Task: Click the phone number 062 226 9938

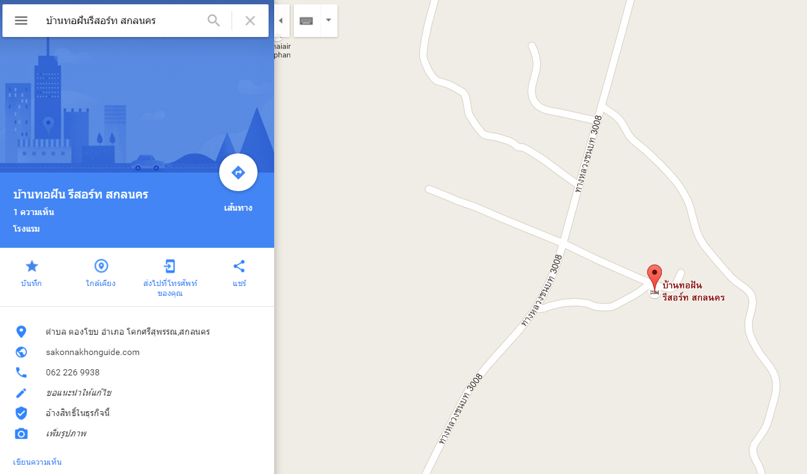Action: [72, 372]
